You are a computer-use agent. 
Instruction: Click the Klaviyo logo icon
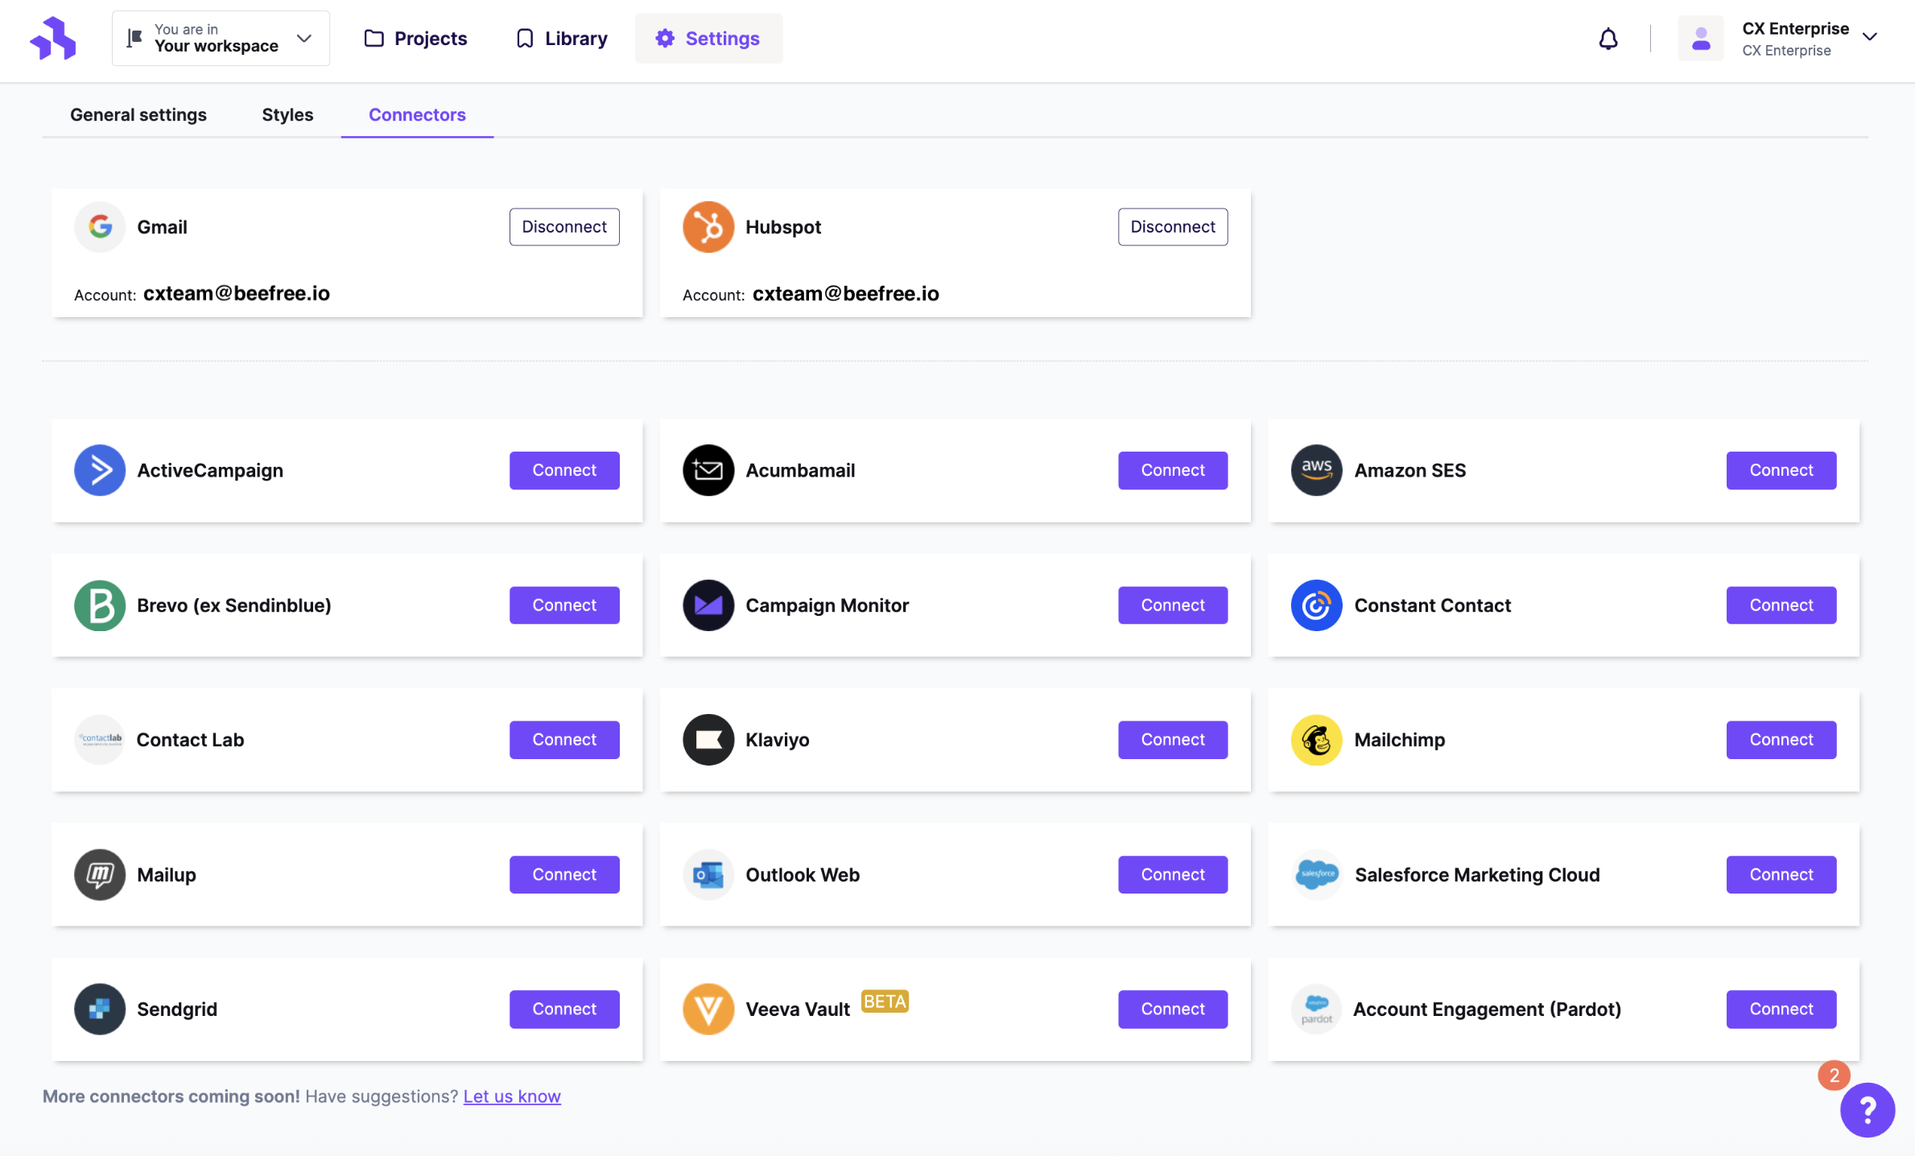point(708,740)
